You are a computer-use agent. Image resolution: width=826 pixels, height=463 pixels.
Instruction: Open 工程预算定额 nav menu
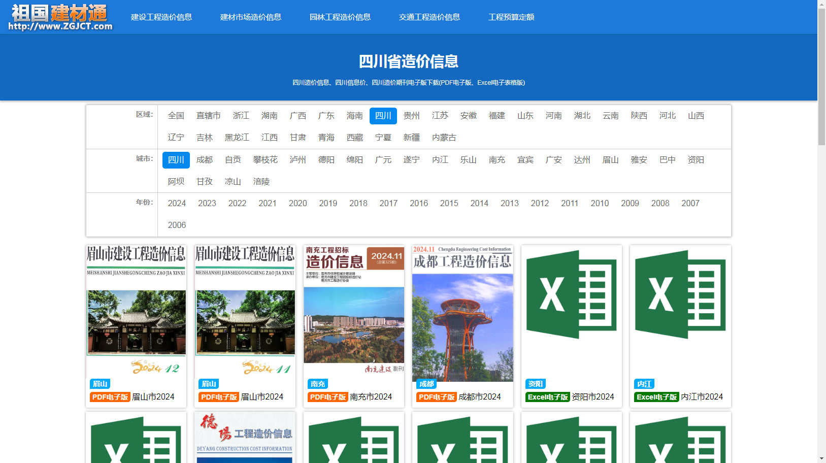pos(511,17)
